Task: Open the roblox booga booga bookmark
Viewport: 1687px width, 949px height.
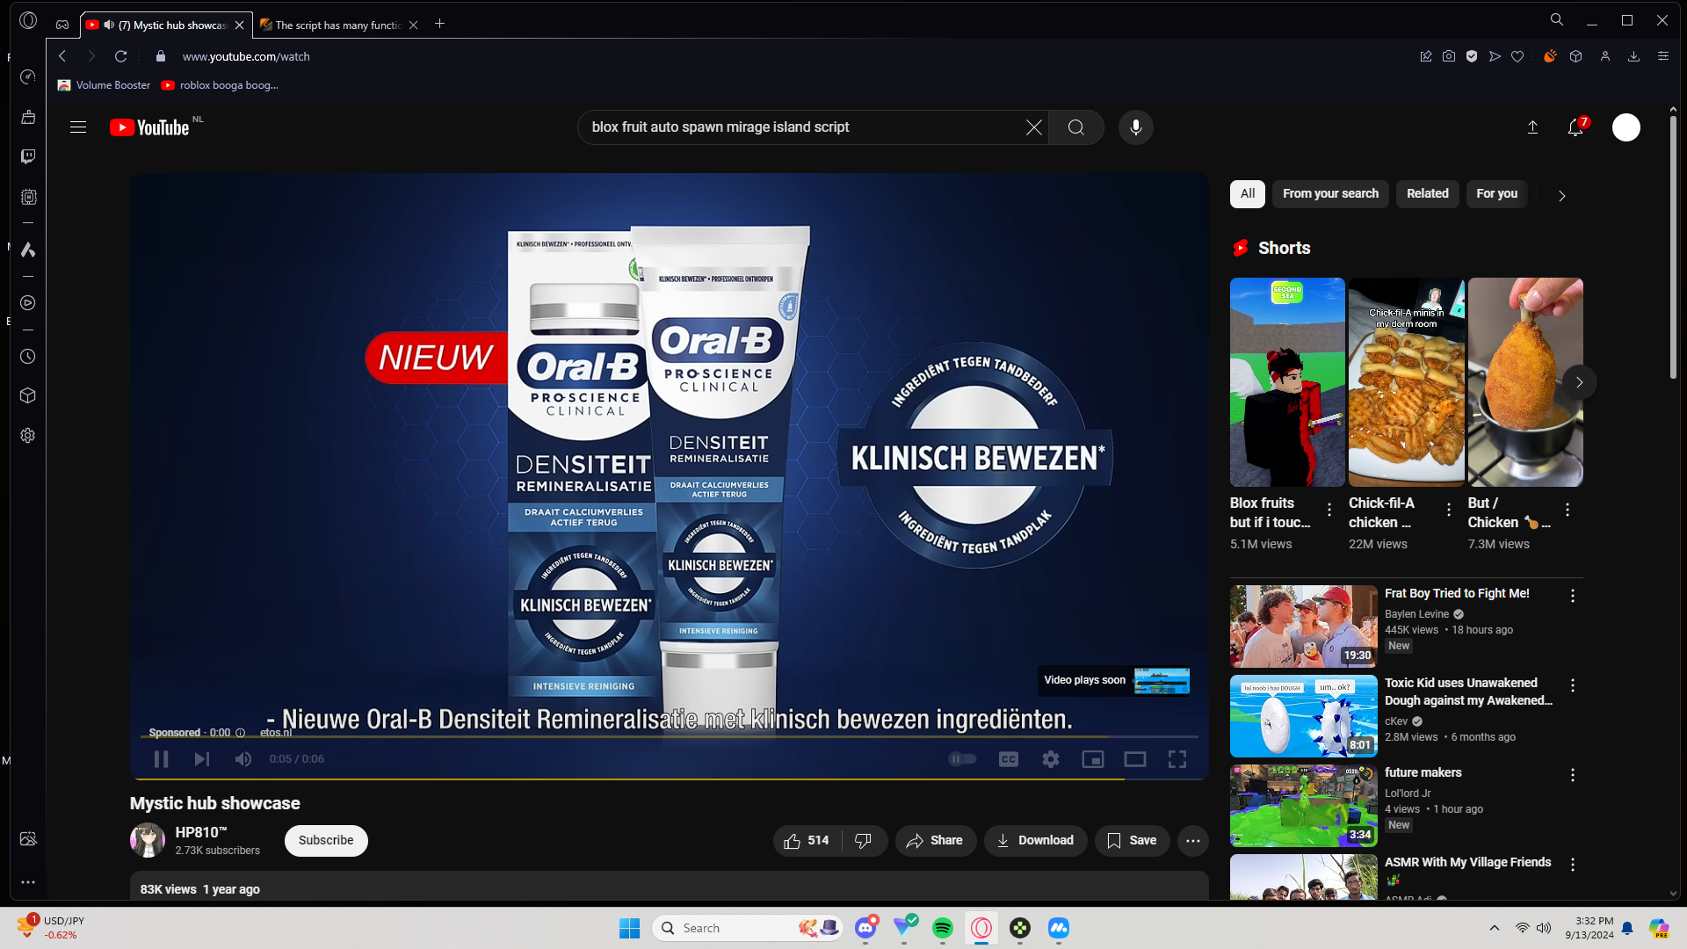Action: point(220,85)
